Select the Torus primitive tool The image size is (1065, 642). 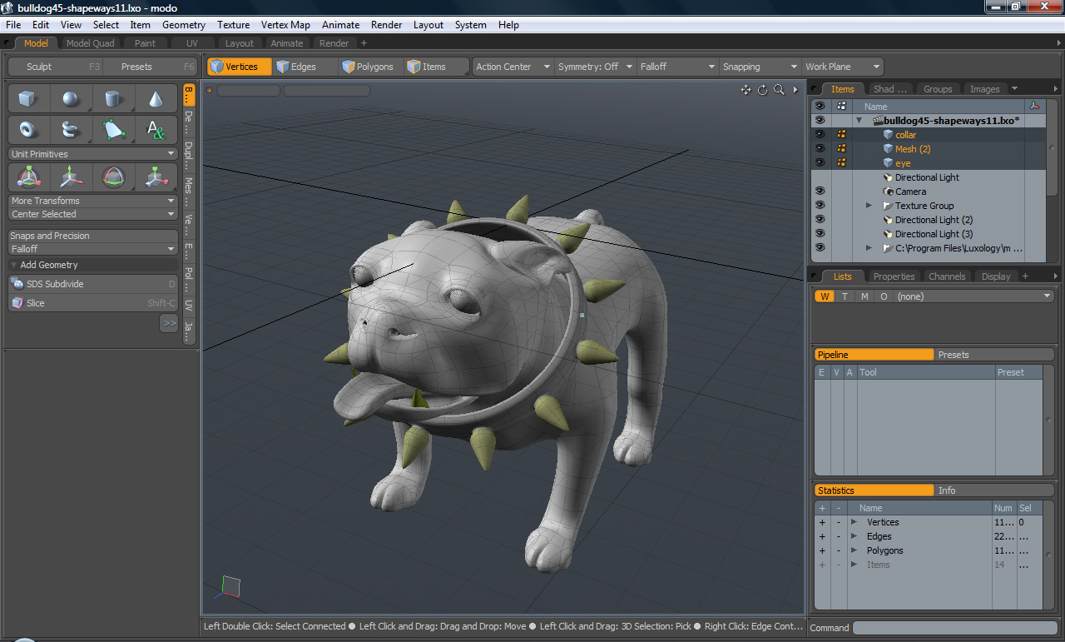tap(28, 129)
